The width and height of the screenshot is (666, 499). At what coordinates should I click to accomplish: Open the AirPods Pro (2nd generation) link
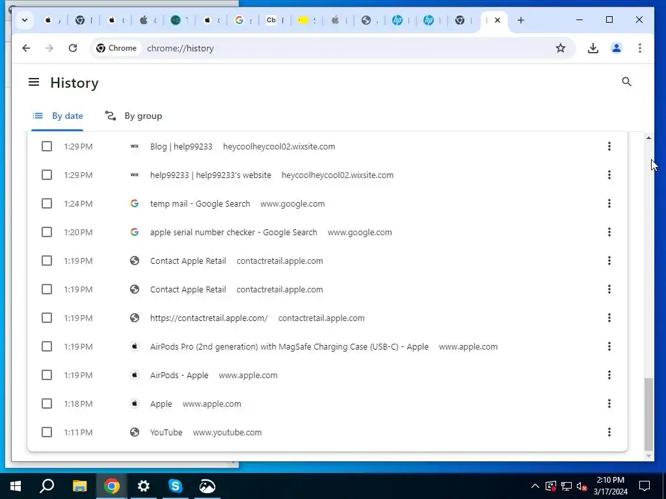click(x=289, y=347)
